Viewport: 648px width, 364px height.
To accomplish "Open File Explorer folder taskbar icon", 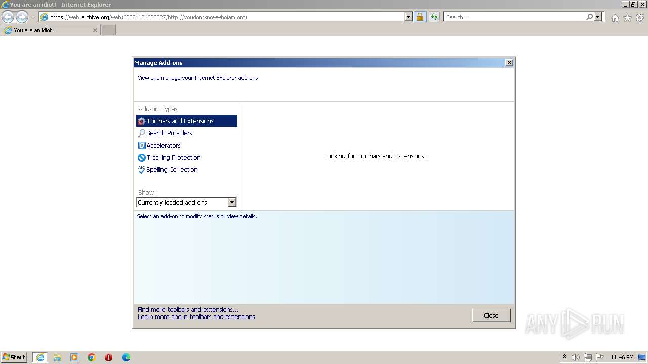I will click(57, 357).
